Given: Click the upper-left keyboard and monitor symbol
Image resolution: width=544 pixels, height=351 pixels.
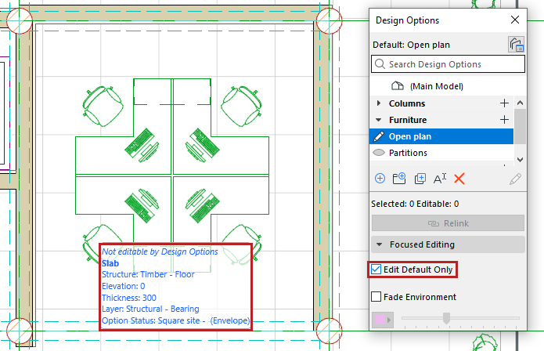Looking at the screenshot, I should coord(142,145).
